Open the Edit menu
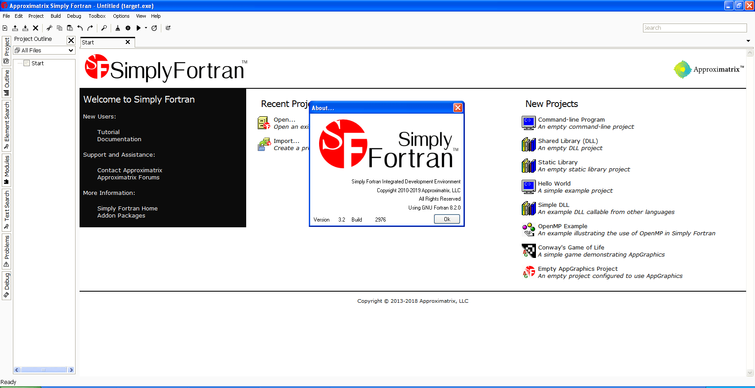 19,16
